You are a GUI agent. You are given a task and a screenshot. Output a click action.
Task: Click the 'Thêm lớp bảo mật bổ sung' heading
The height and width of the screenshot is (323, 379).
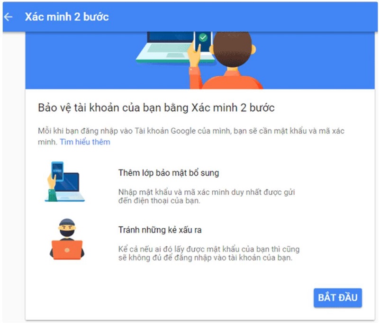169,173
